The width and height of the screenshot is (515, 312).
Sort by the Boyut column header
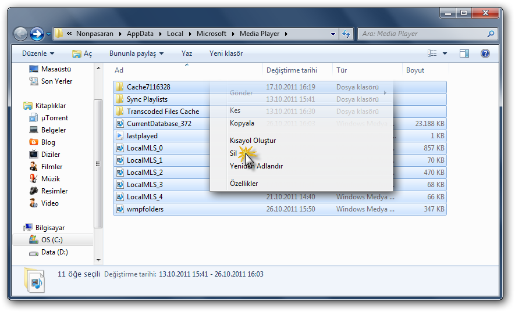(x=425, y=70)
